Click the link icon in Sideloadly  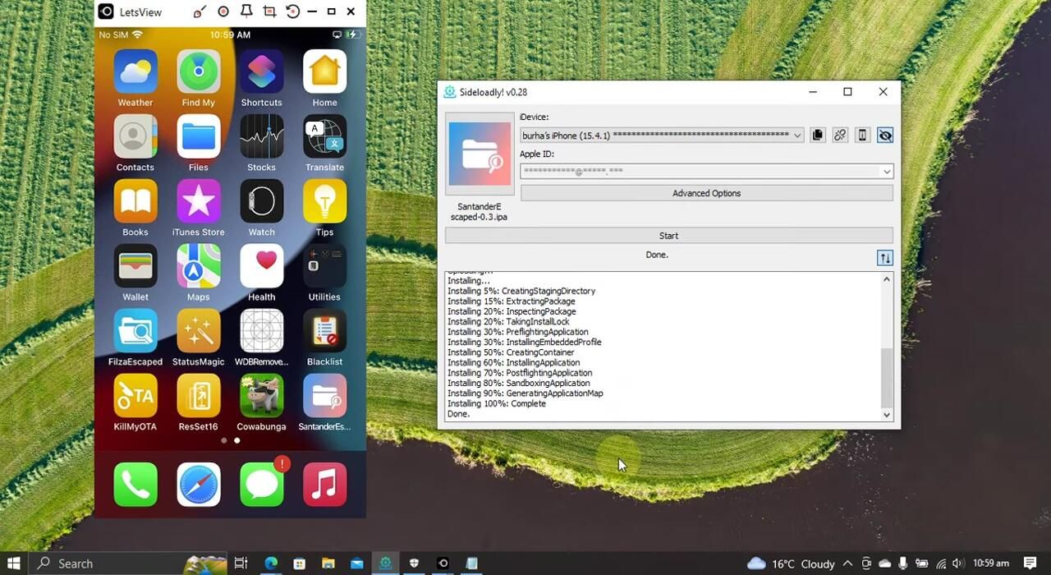tap(840, 135)
